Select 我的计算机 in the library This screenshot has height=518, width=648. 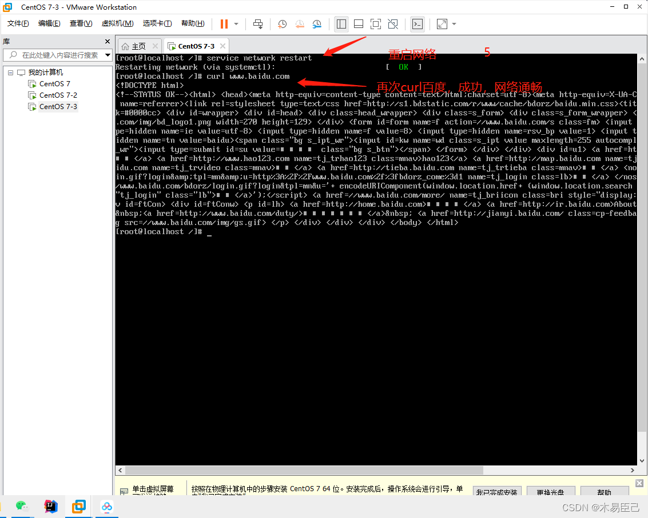point(45,72)
